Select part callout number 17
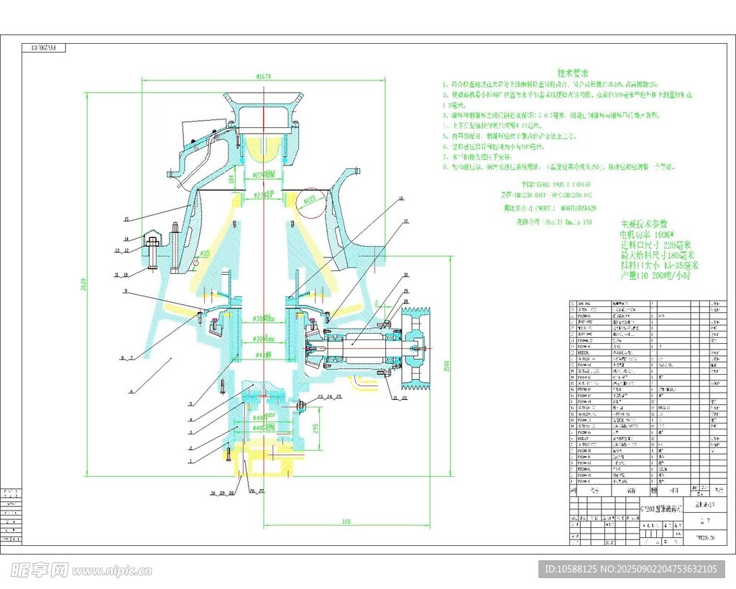 [405, 222]
